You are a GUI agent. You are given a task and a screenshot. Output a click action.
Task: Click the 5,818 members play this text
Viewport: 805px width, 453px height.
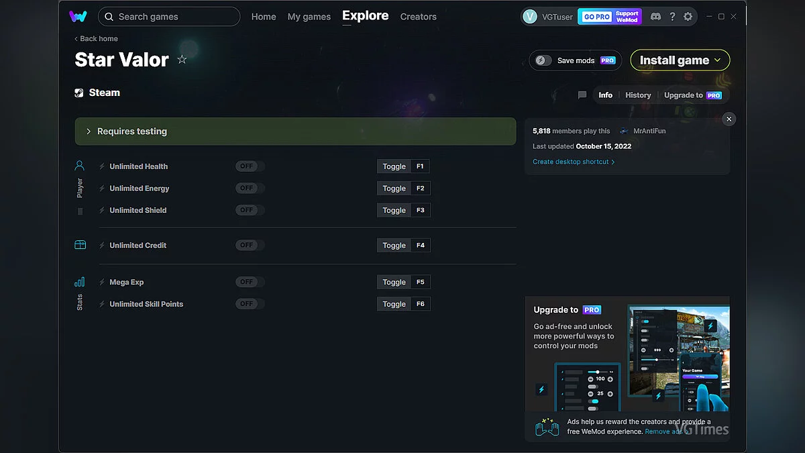[572, 132]
